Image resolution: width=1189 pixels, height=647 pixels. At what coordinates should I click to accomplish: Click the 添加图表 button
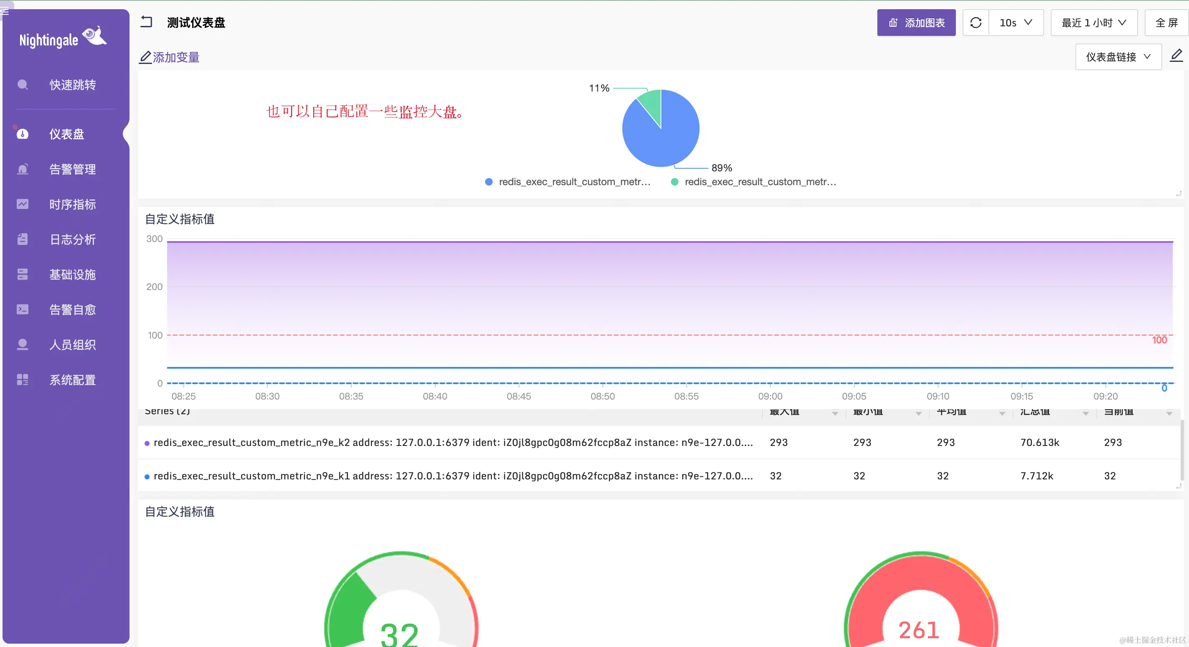[x=916, y=23]
